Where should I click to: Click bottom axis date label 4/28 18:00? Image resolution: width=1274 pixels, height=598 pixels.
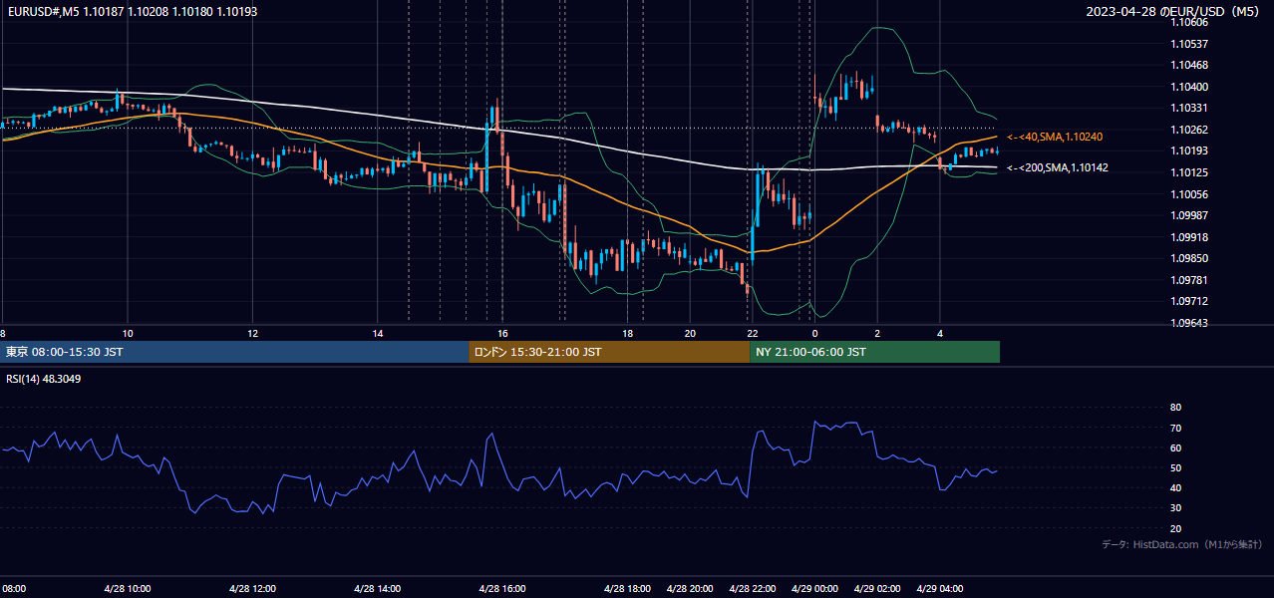628,589
